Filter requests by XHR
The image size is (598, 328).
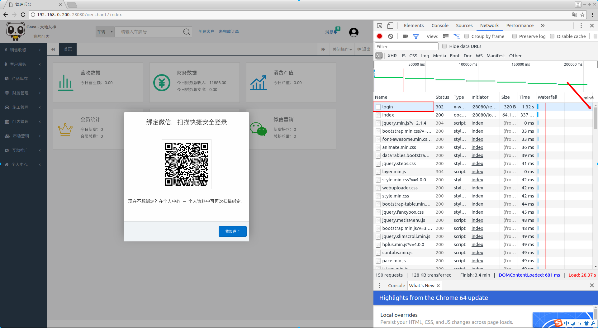(x=392, y=56)
